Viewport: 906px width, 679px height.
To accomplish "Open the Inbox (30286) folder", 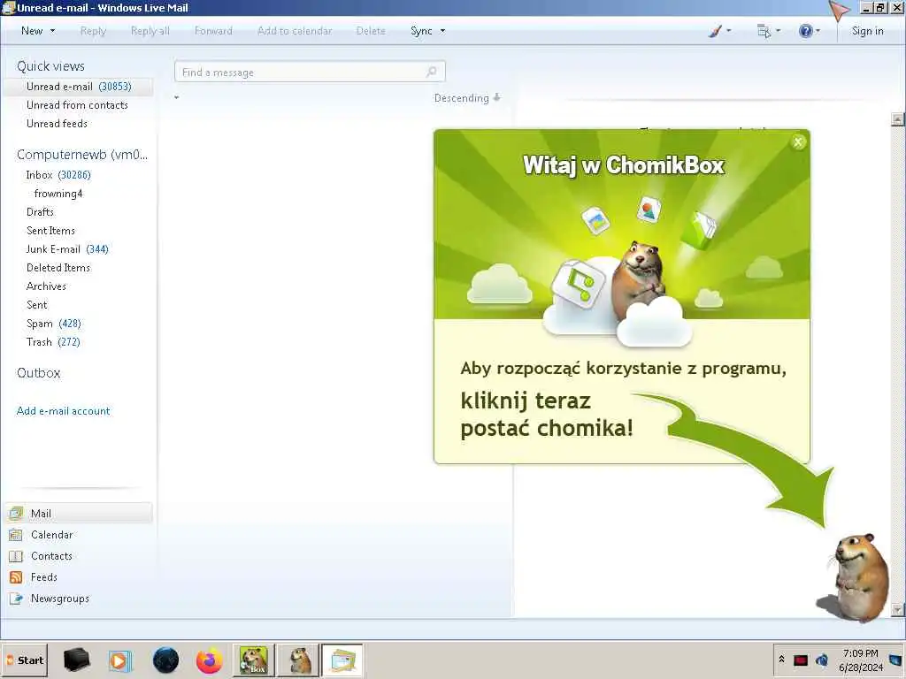I will [x=58, y=175].
